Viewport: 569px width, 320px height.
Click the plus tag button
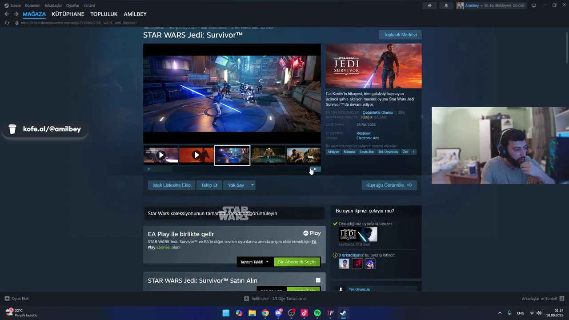point(413,152)
